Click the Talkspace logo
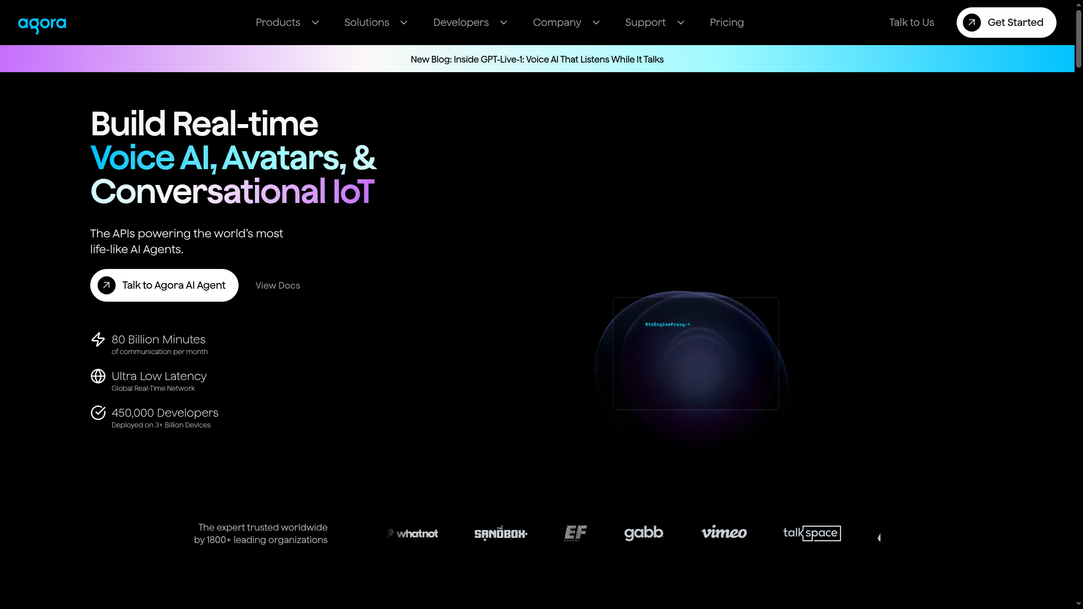This screenshot has height=609, width=1083. pyautogui.click(x=812, y=533)
